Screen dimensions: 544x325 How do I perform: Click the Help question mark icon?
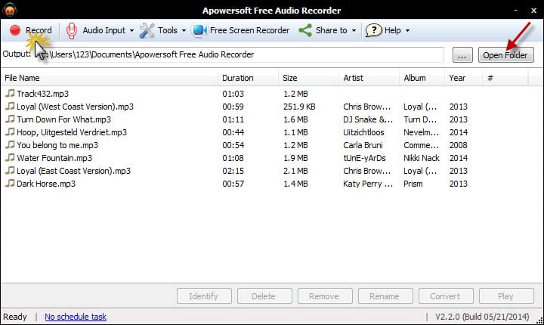coord(373,30)
